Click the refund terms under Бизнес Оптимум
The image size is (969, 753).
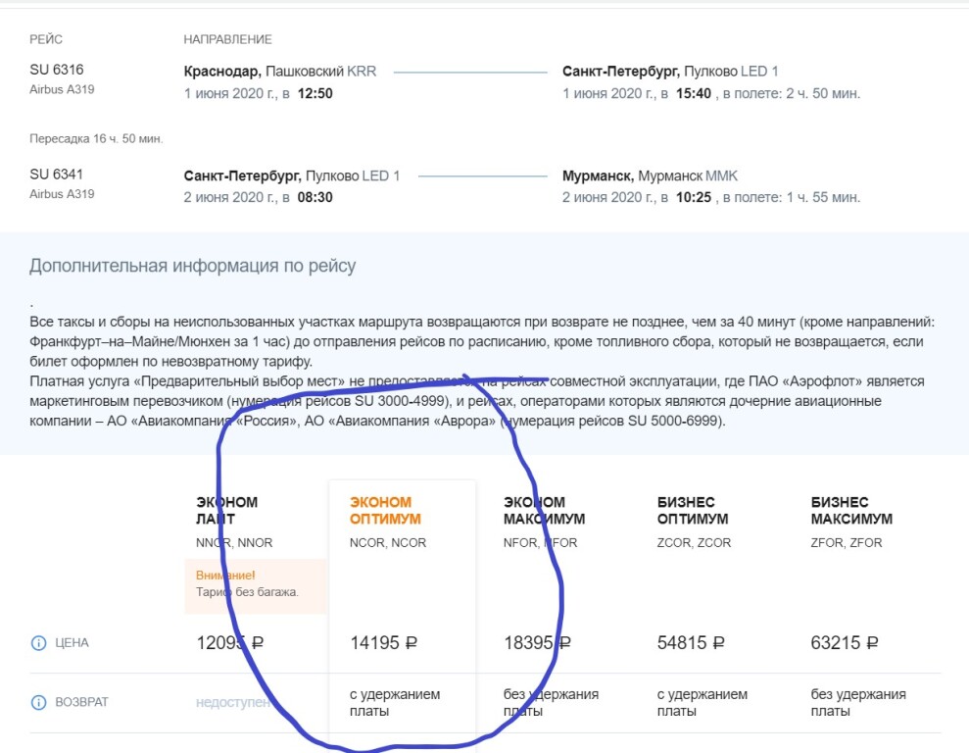click(703, 702)
